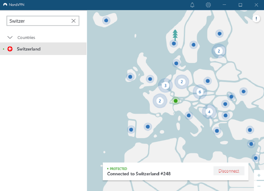Select the Ireland server marker

pos(130,77)
